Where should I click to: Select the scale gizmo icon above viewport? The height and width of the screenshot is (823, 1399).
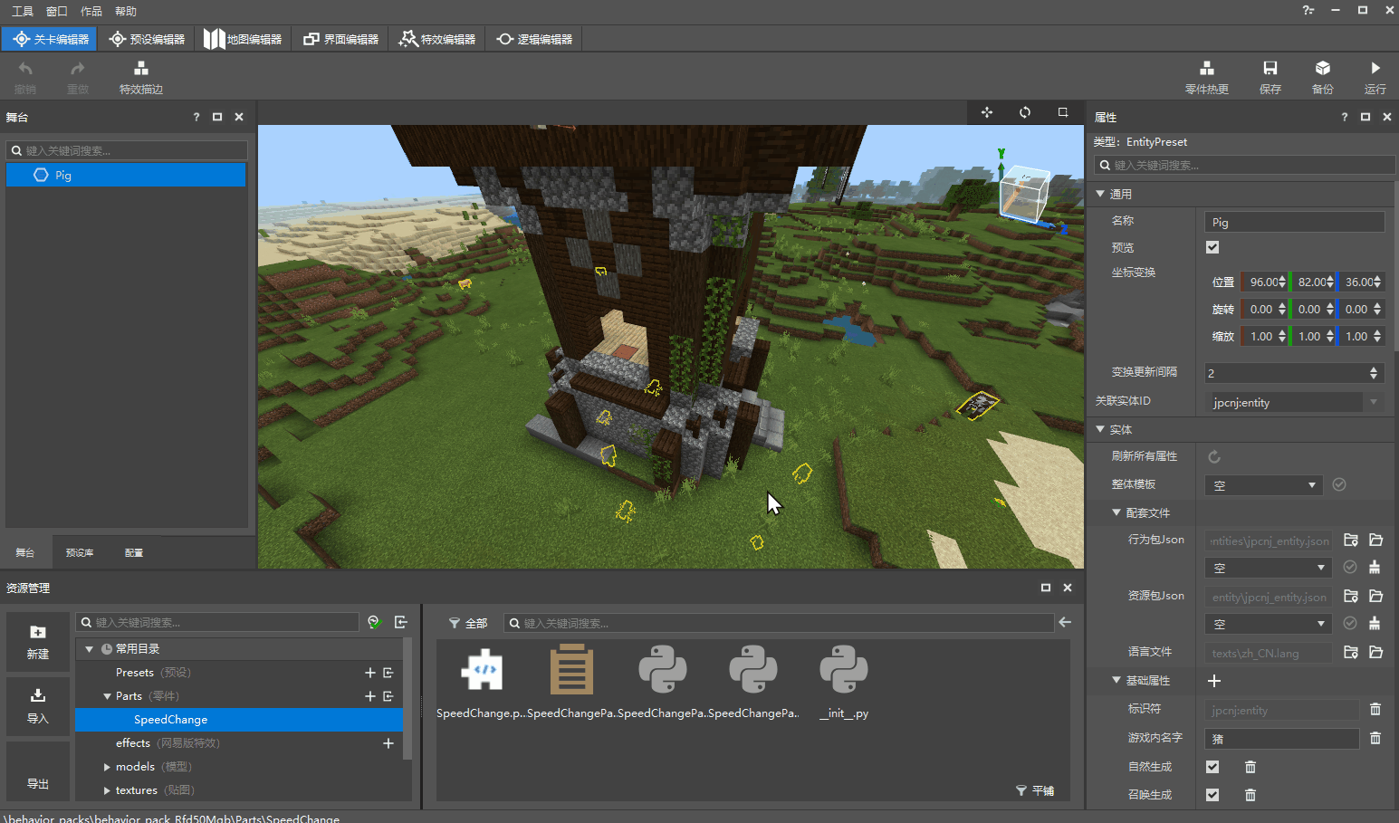[1062, 112]
